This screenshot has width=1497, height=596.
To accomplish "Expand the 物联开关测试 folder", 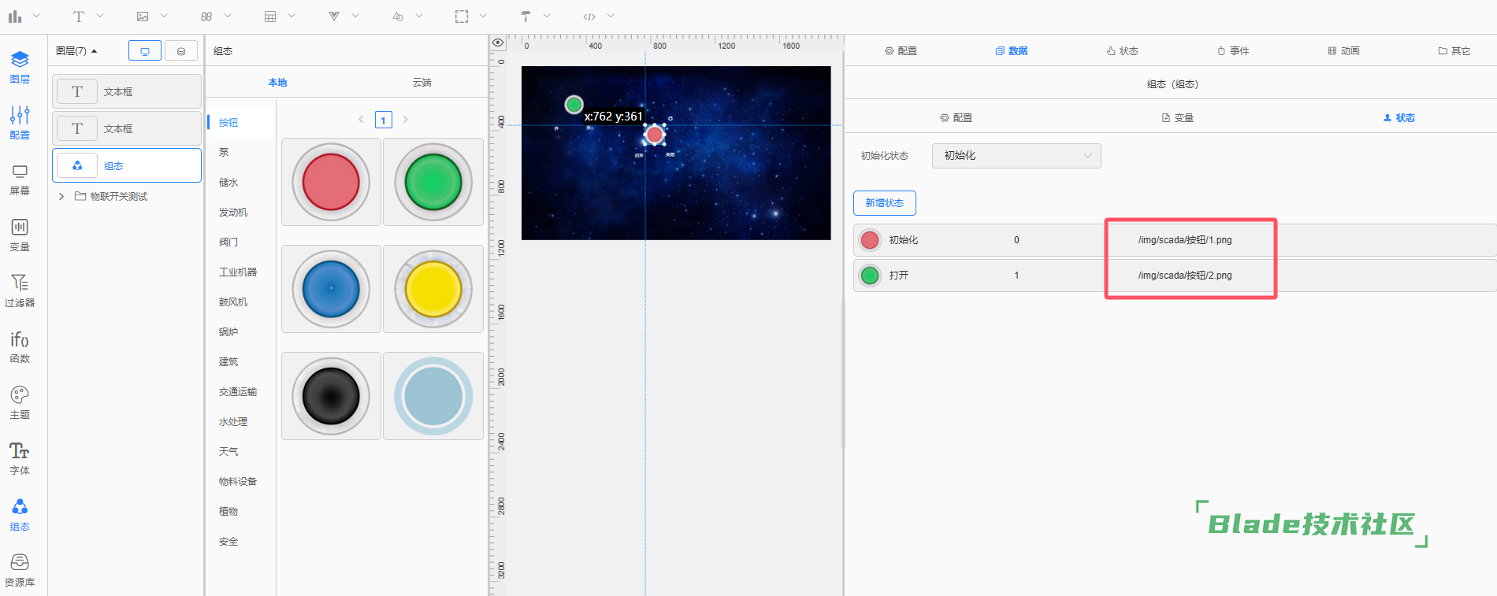I will pos(61,196).
